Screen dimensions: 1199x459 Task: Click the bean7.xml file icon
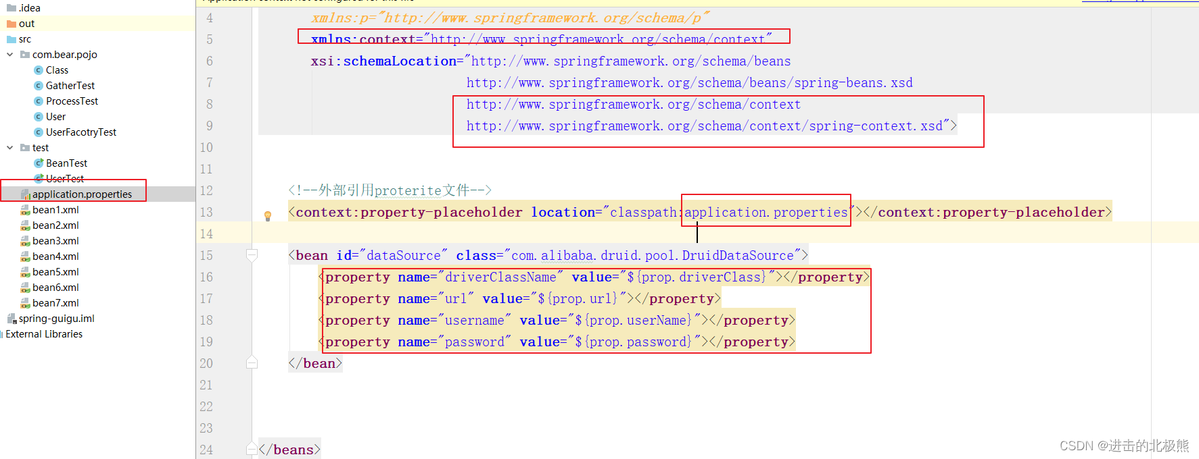pos(25,303)
